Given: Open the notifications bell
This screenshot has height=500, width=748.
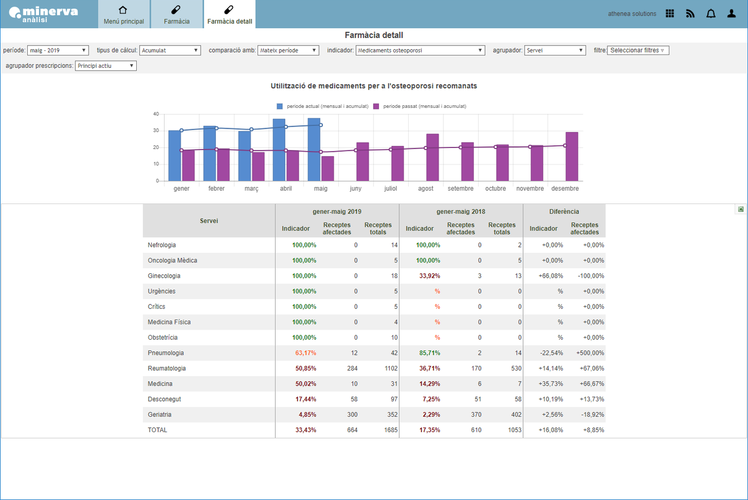Looking at the screenshot, I should pyautogui.click(x=711, y=13).
